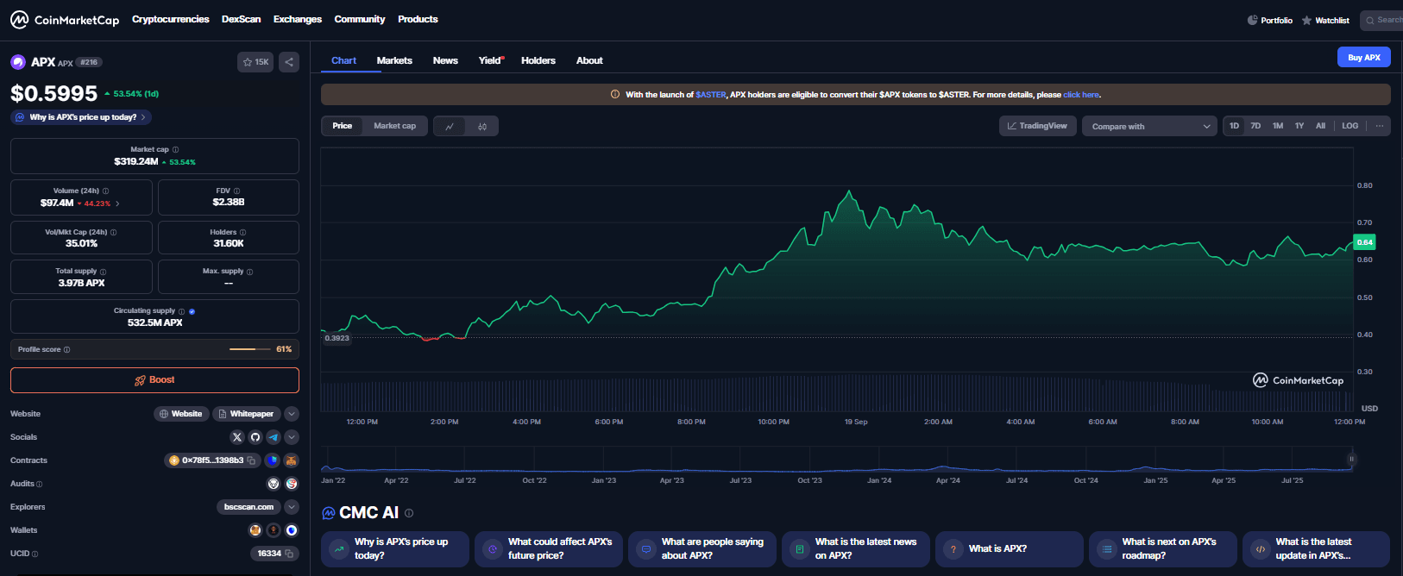Ask CMC AI 'What is APX?'
1403x576 pixels.
1009,549
